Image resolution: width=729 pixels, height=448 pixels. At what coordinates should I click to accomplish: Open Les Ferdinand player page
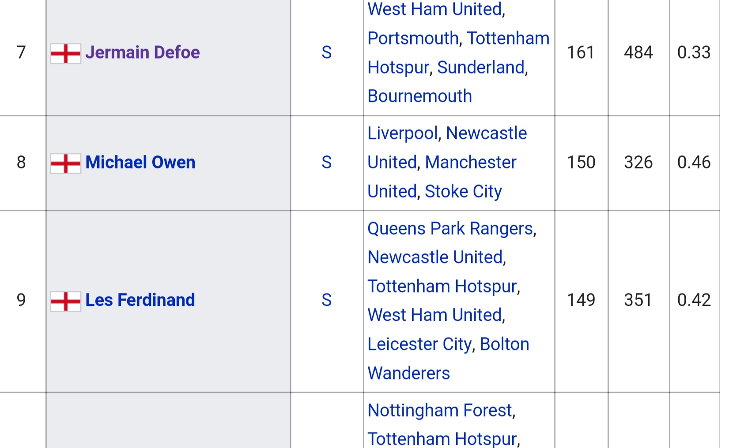[x=140, y=300]
